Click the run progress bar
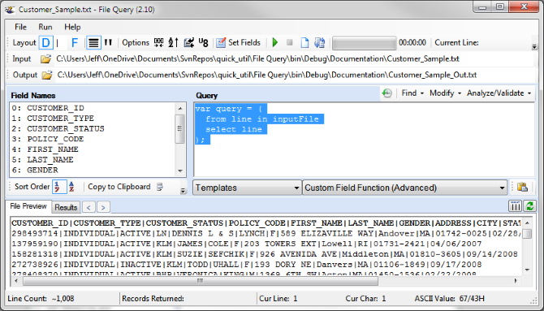Viewport: 544px width, 311px height. click(x=365, y=43)
